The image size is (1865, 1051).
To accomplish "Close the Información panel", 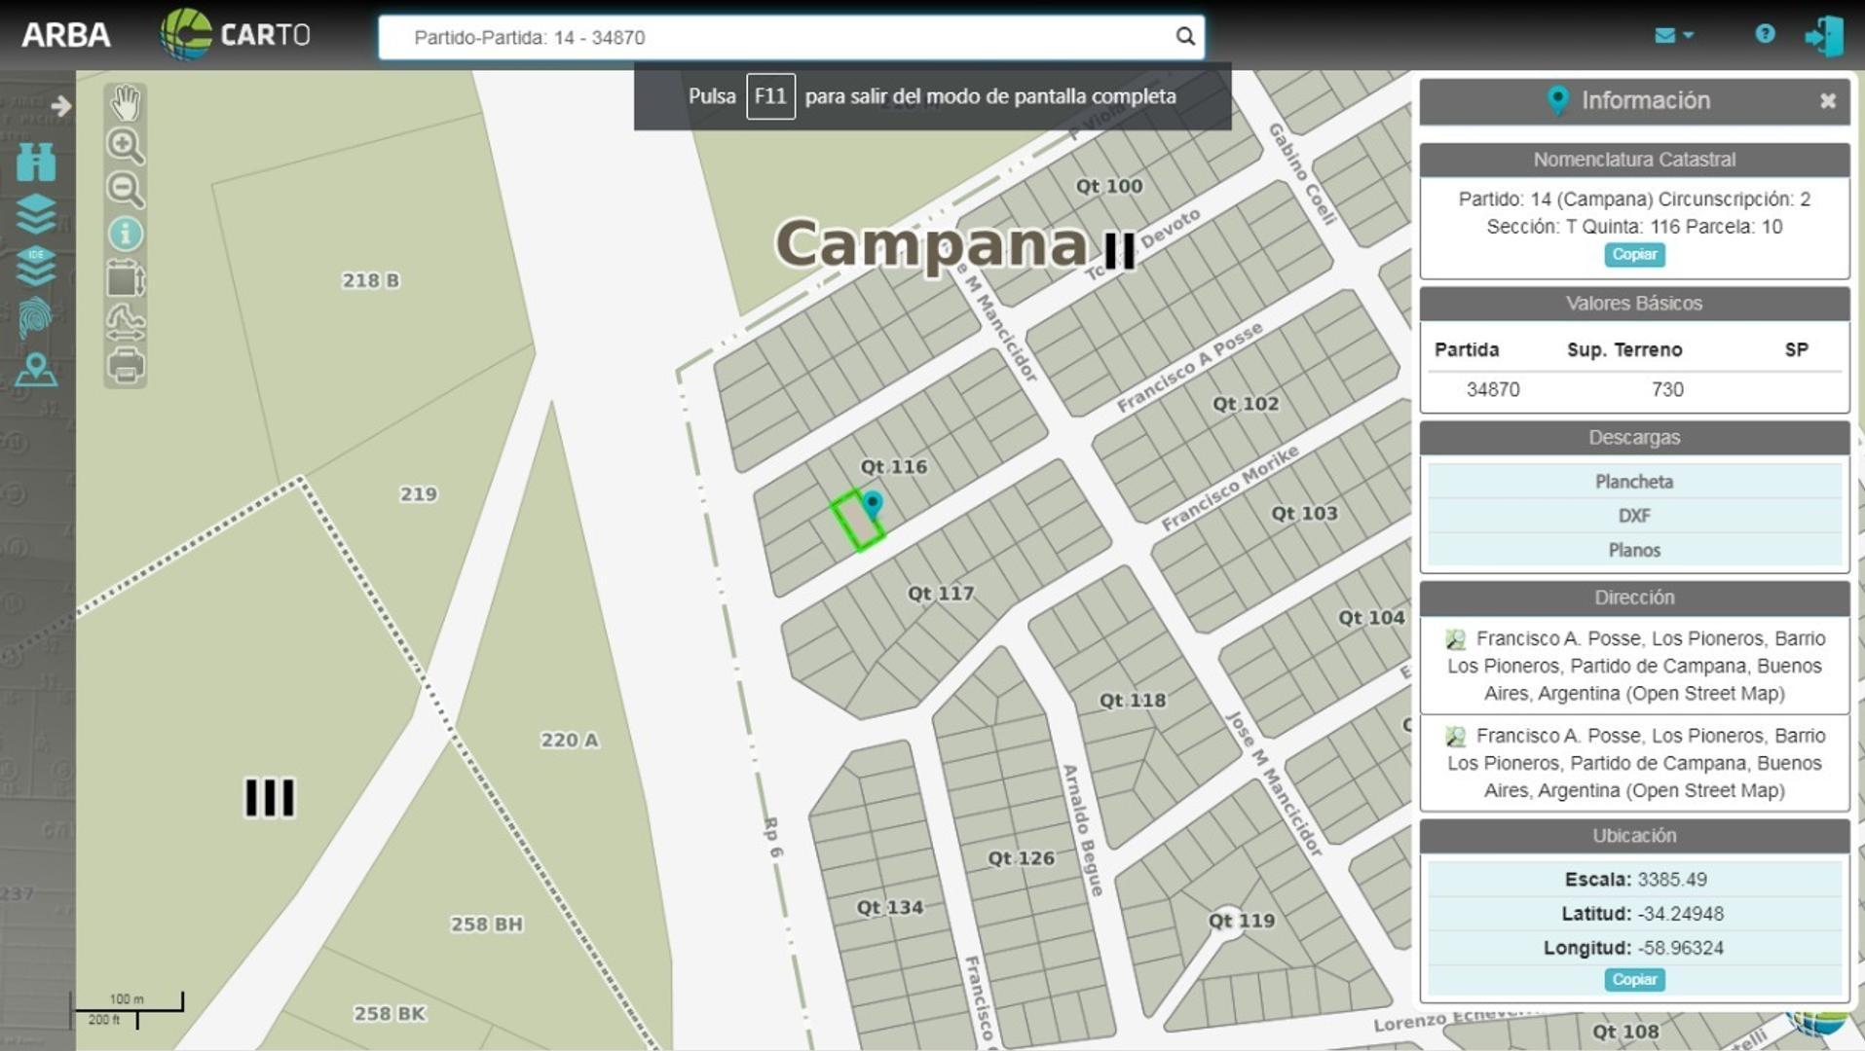I will click(1827, 101).
